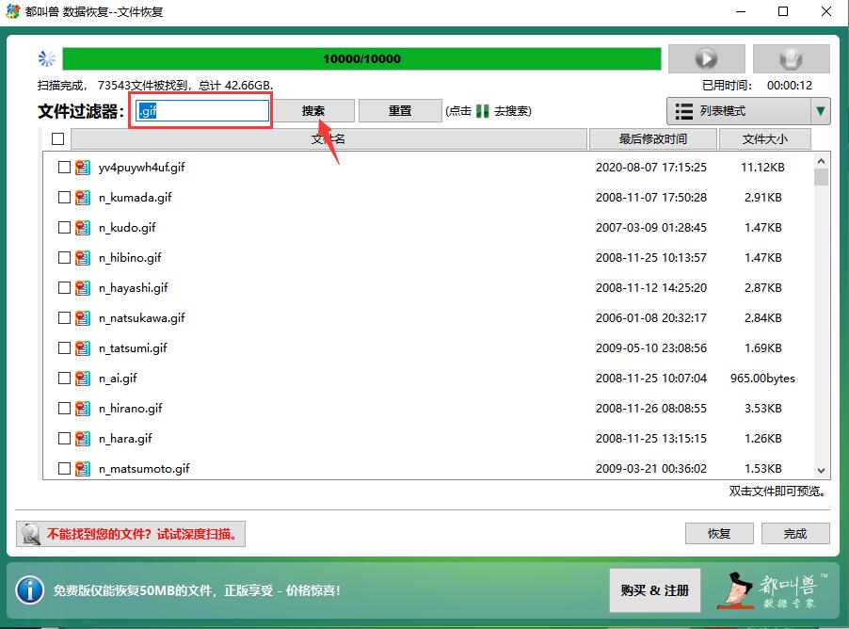The height and width of the screenshot is (629, 849).
Task: Click the vertical scrollbar thumb of the file list
Action: click(821, 177)
